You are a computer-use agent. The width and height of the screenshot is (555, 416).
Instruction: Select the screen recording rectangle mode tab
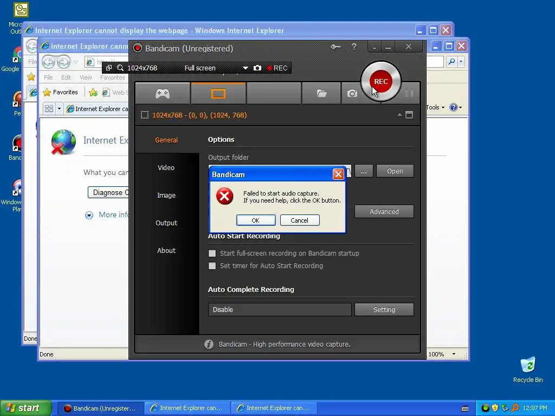click(x=218, y=93)
